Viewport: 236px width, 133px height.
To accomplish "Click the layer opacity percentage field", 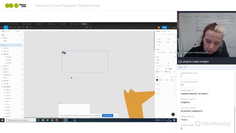I will (x=171, y=52).
